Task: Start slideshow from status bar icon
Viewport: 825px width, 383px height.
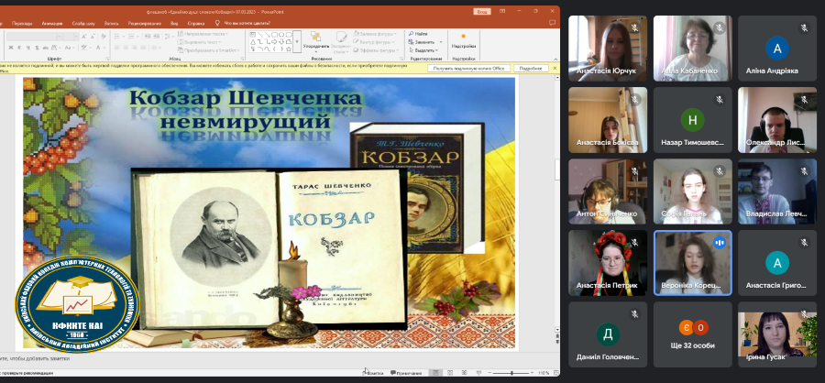Action: pyautogui.click(x=478, y=373)
